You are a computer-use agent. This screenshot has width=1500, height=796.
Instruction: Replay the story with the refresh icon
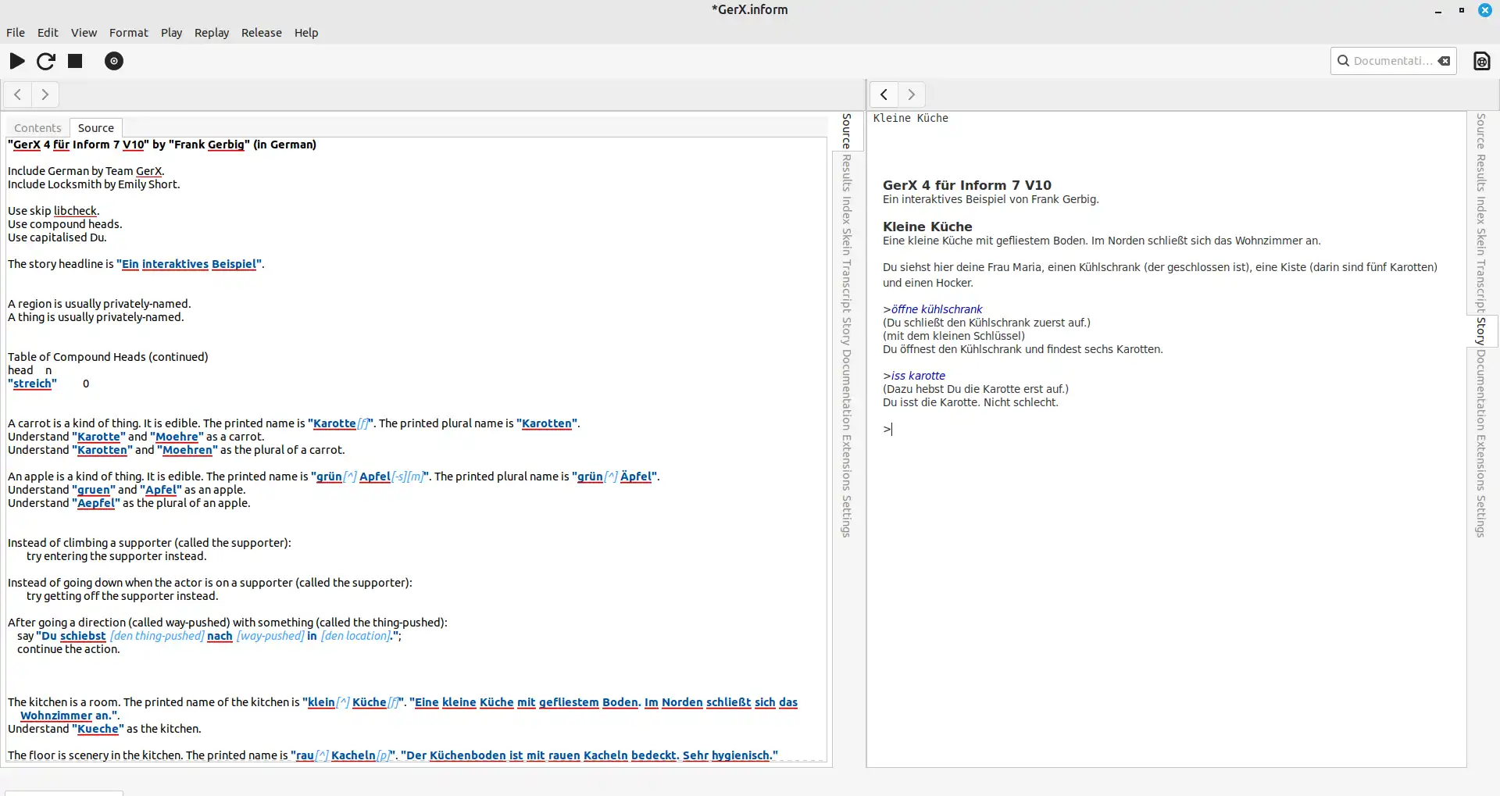[x=46, y=61]
